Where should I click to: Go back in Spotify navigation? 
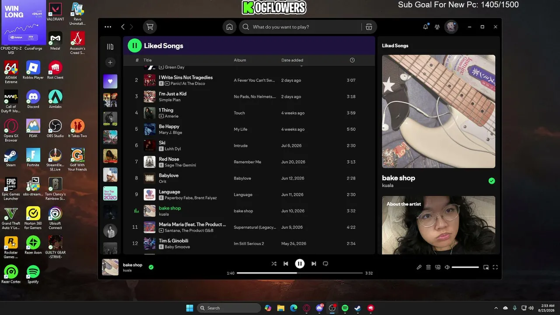tap(122, 27)
